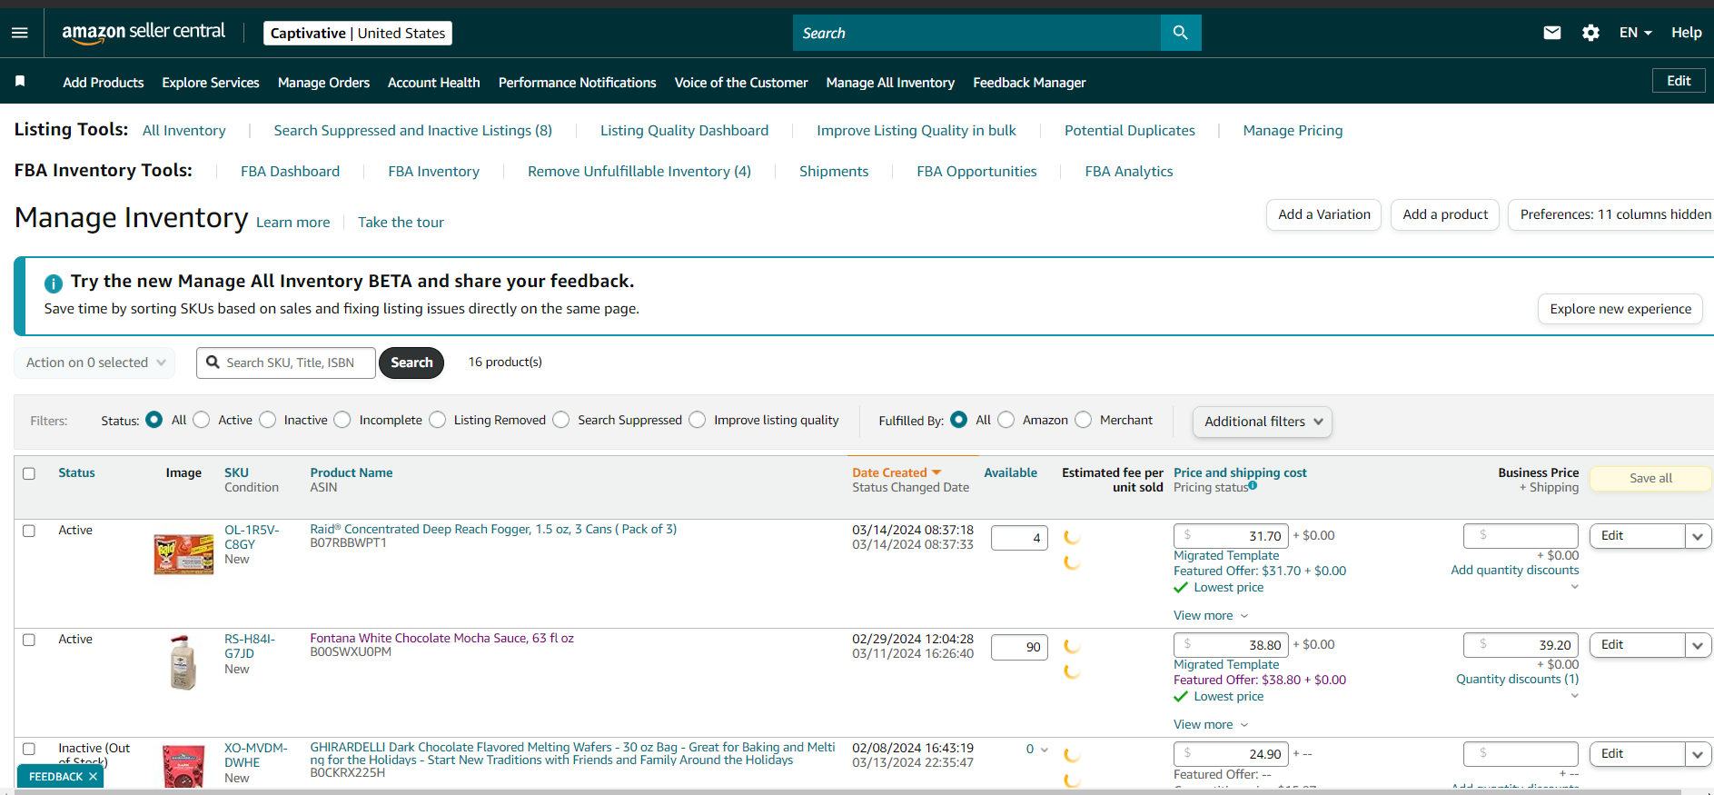Select the Active status filter

(x=202, y=420)
